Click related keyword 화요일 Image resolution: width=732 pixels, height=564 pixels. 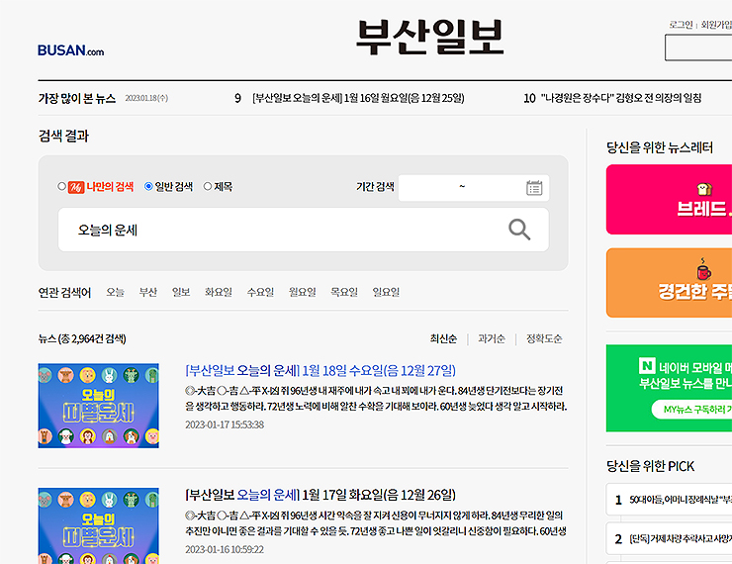219,292
